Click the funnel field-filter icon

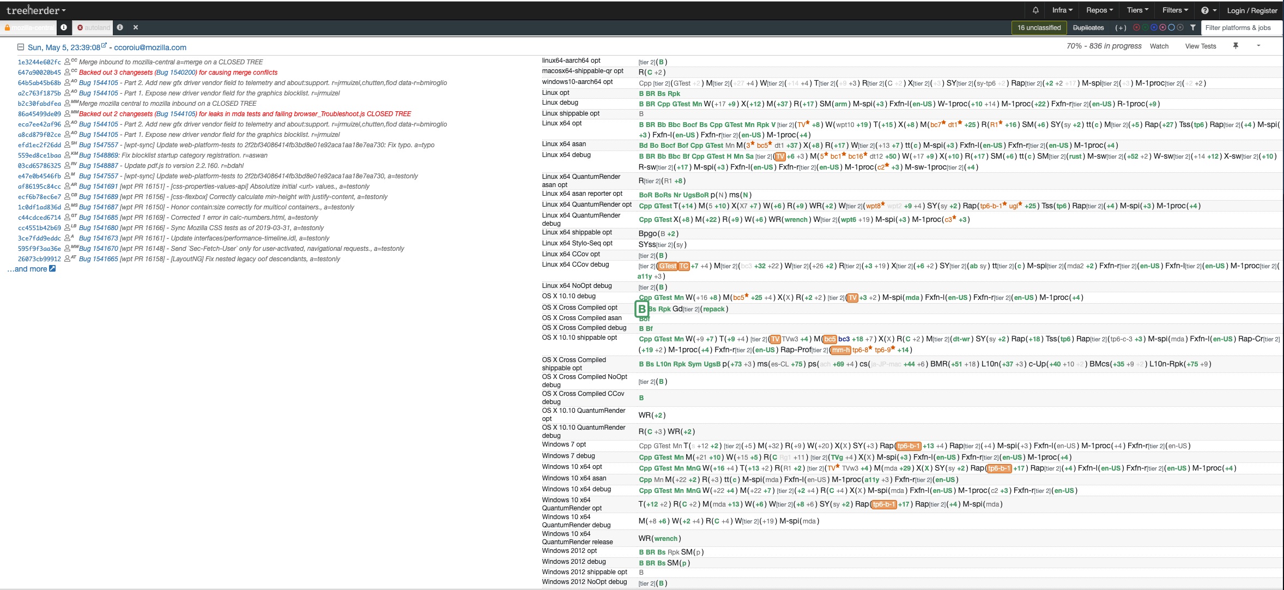1192,28
